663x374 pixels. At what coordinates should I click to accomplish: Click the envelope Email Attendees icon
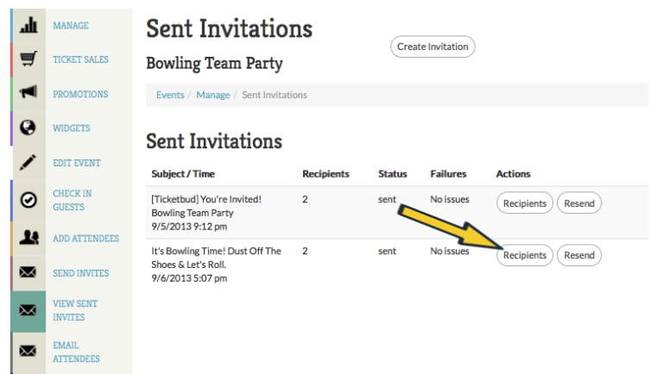[28, 352]
